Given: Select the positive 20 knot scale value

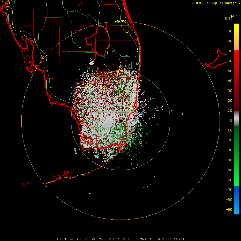Looking at the screenshot, I should pyautogui.click(x=230, y=100).
